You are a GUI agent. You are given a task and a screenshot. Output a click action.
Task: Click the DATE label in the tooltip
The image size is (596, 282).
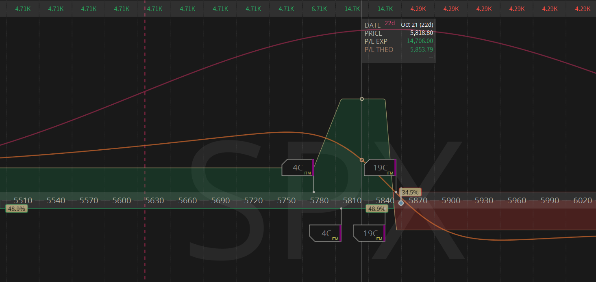(x=373, y=25)
